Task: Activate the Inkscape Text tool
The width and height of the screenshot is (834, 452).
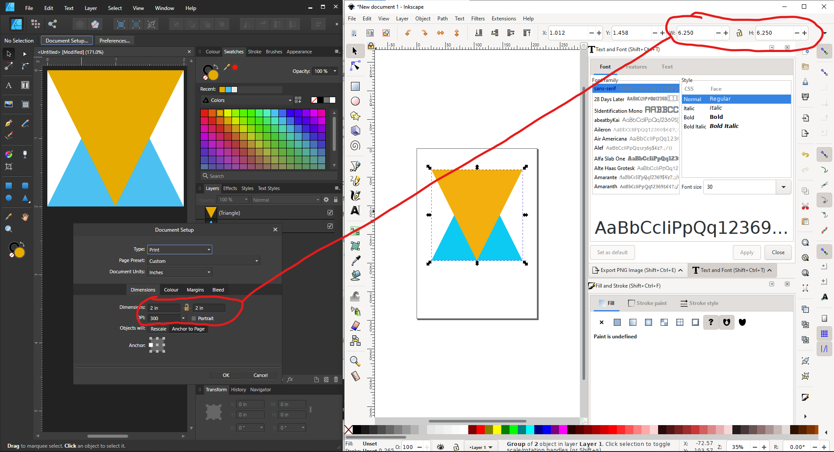Action: (355, 210)
